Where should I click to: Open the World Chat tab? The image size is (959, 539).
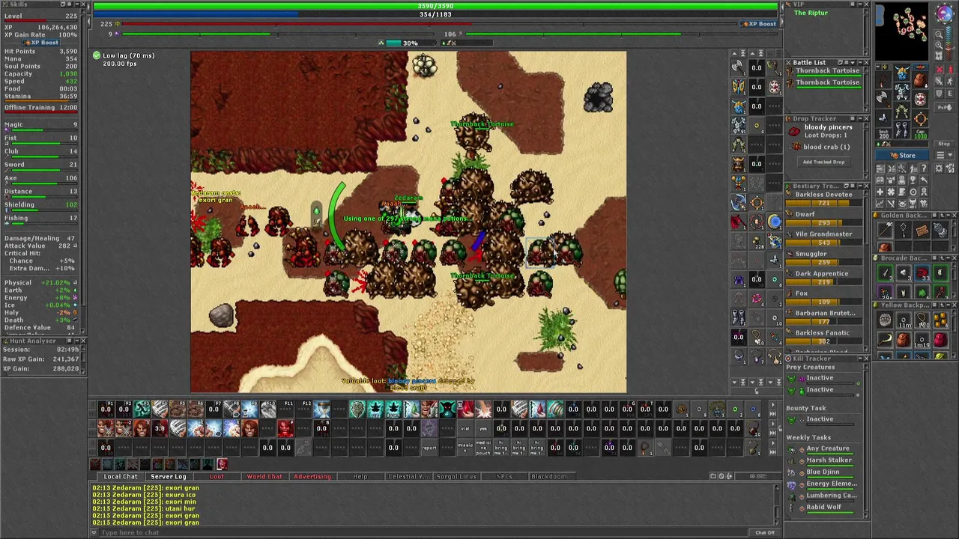point(264,476)
